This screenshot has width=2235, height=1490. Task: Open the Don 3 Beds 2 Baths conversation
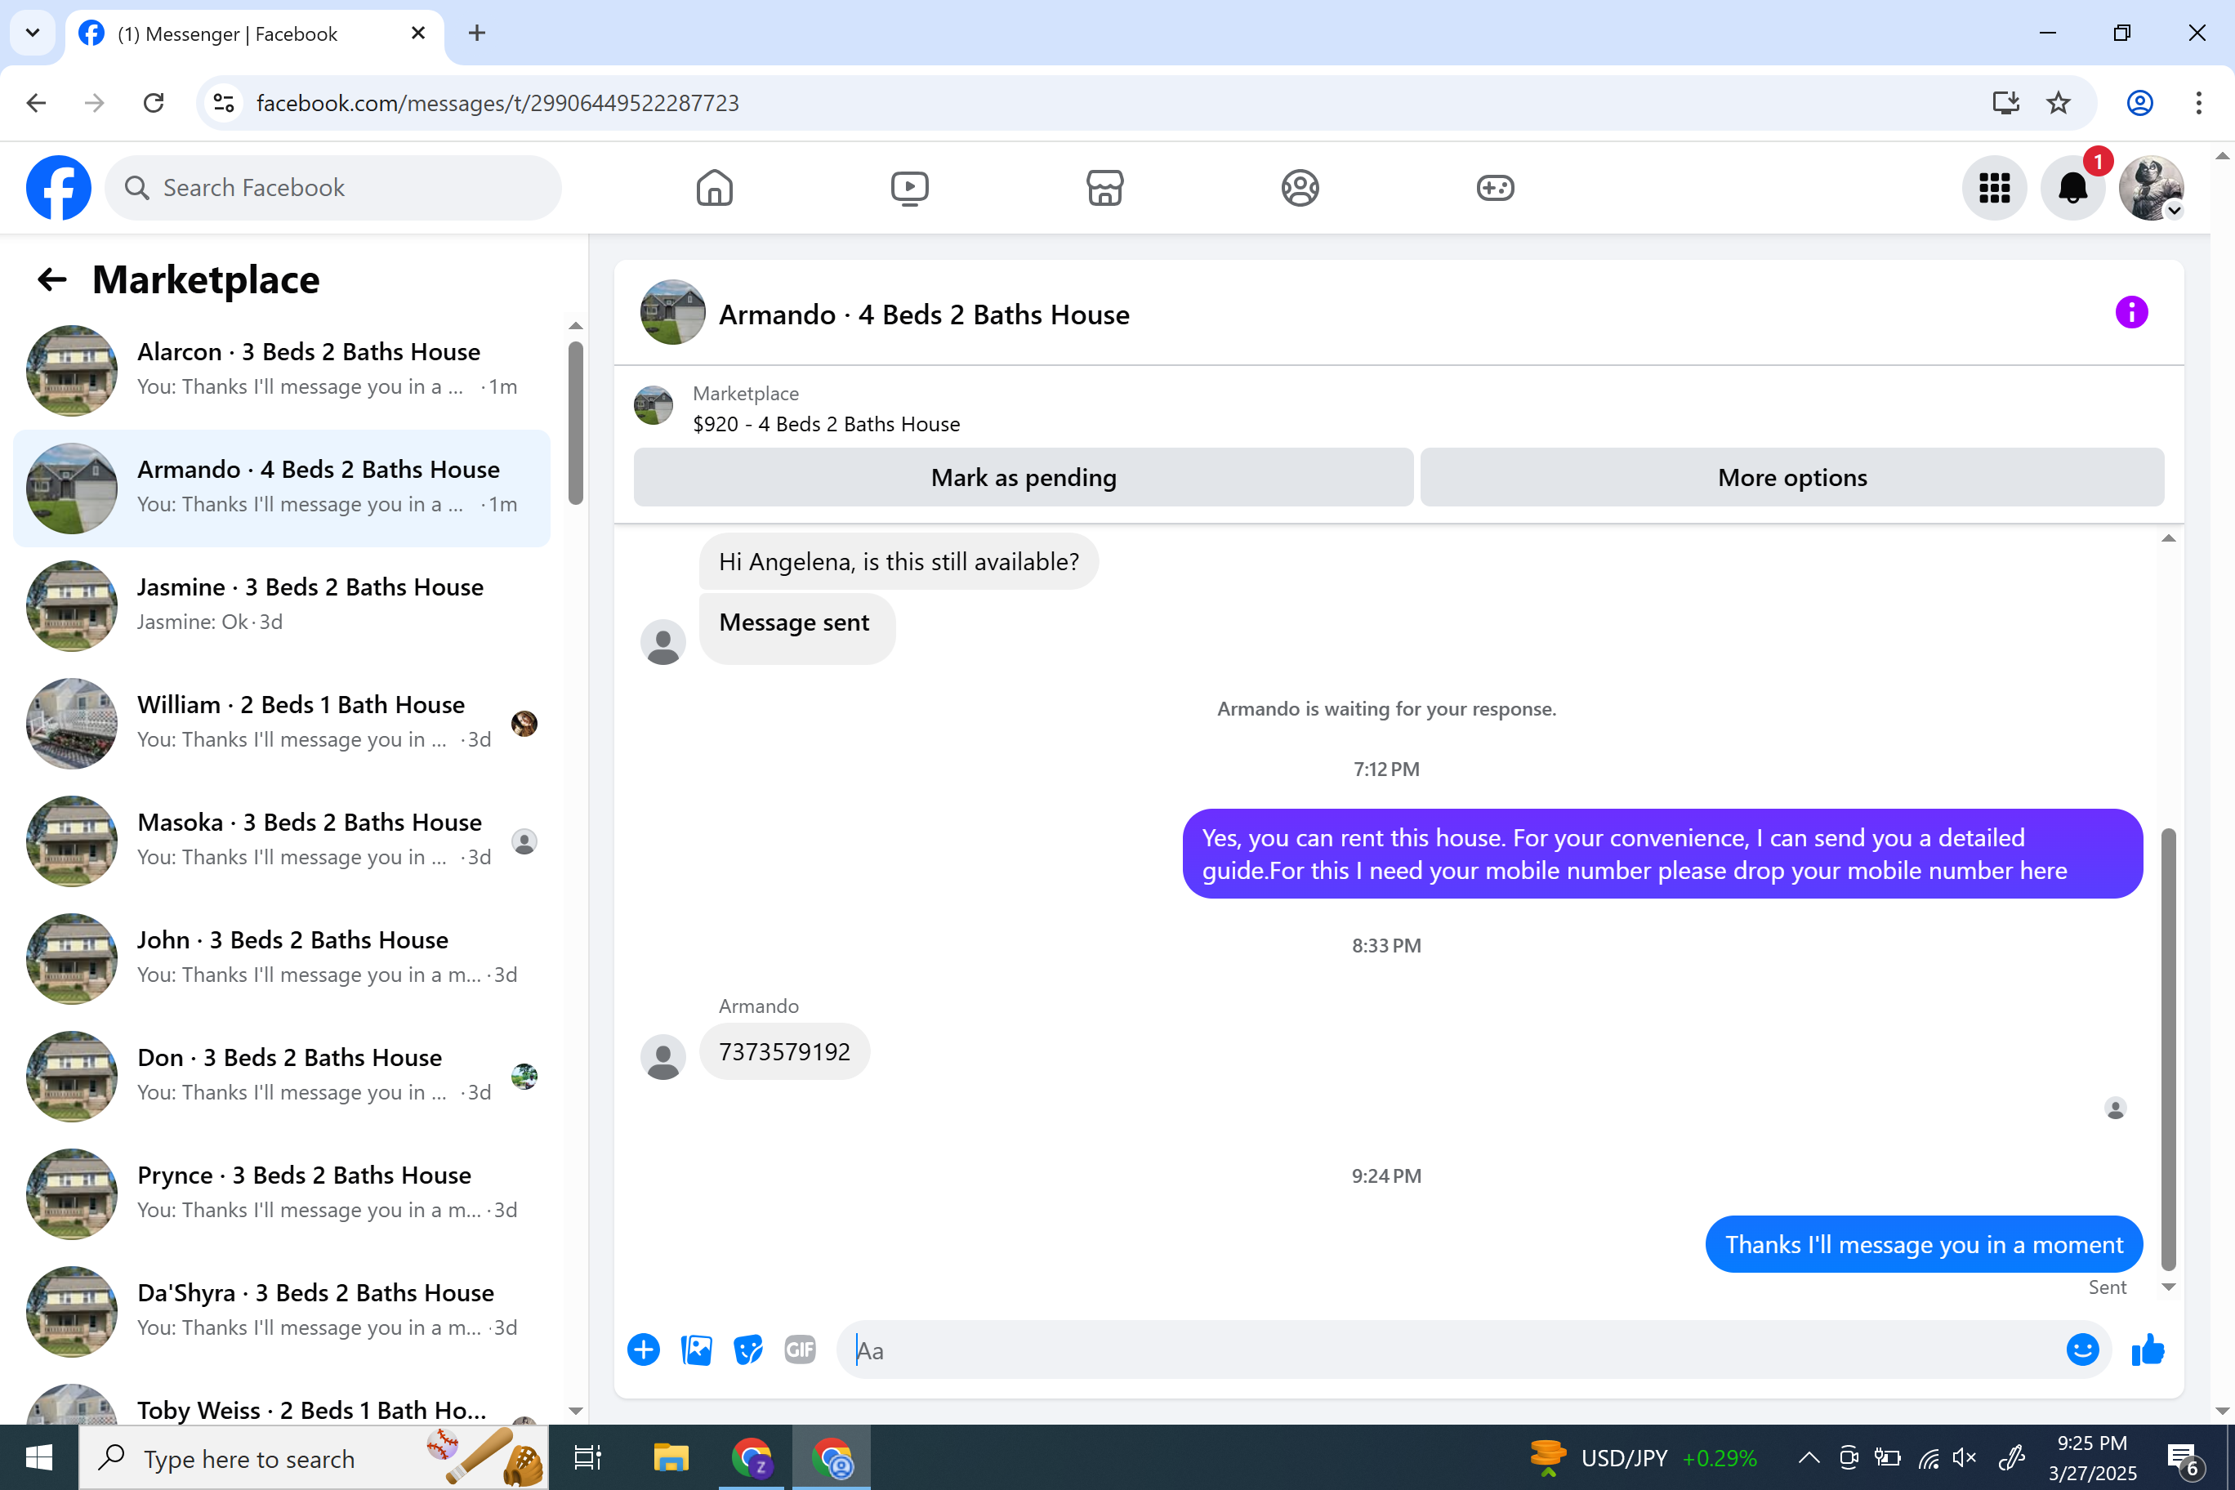click(x=282, y=1077)
